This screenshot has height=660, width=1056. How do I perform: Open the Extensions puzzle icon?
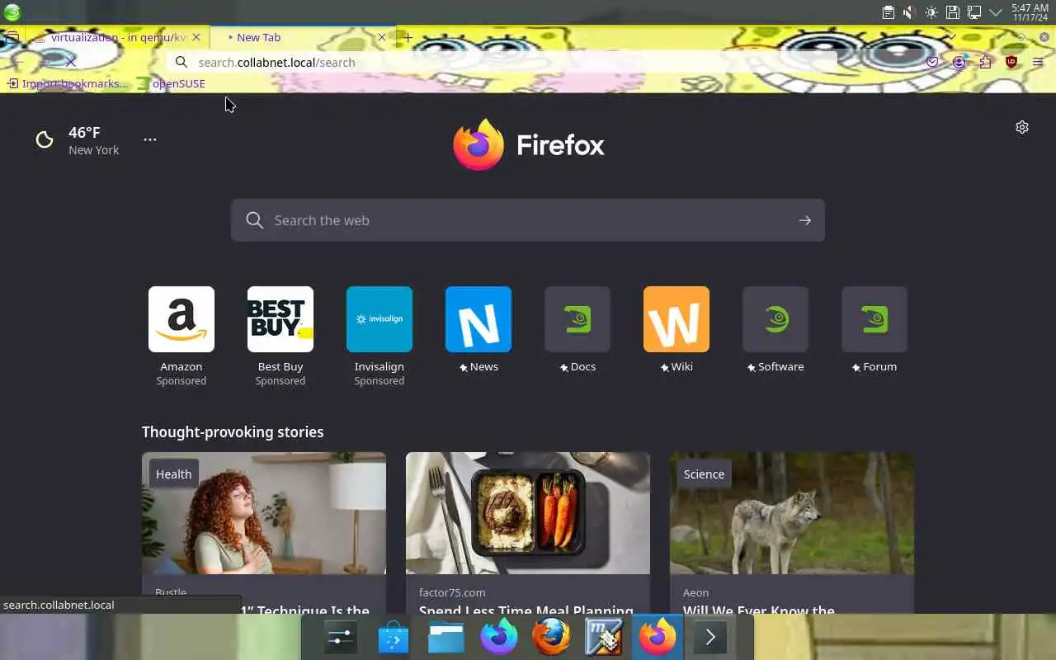tap(985, 62)
